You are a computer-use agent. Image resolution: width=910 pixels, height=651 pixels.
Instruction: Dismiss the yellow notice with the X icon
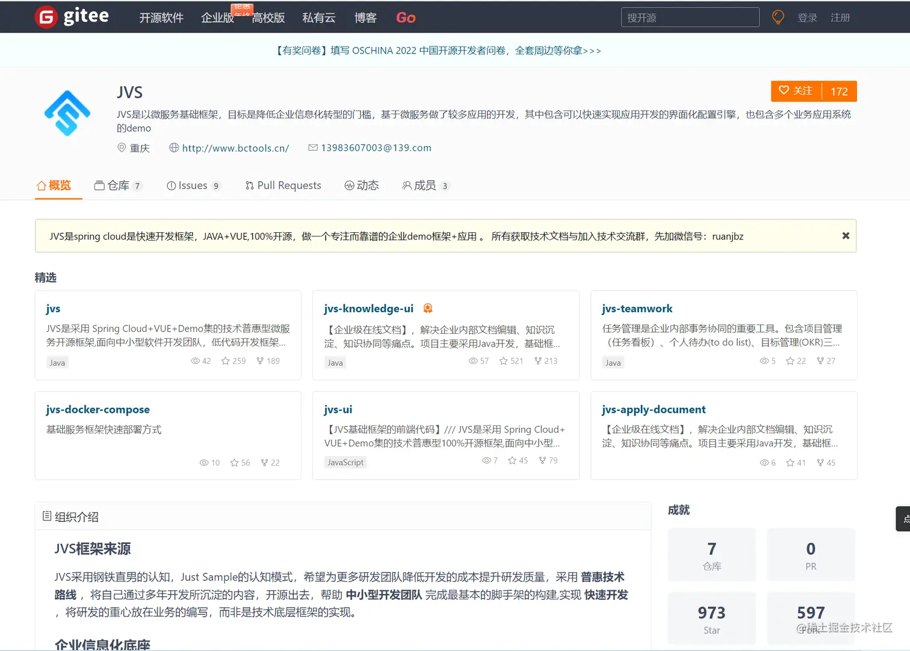(846, 236)
